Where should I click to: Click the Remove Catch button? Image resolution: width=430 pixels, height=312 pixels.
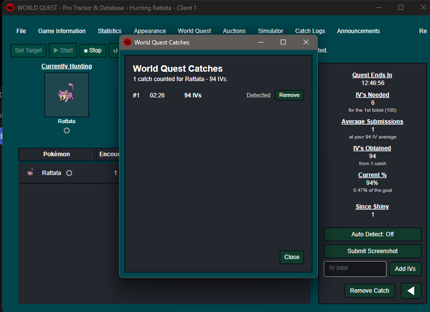369,291
